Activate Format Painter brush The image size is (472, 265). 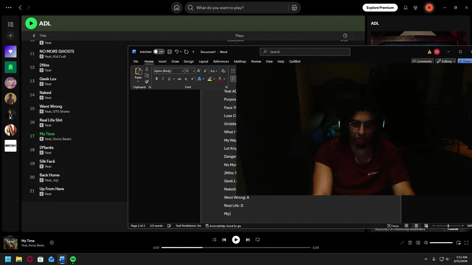click(147, 81)
